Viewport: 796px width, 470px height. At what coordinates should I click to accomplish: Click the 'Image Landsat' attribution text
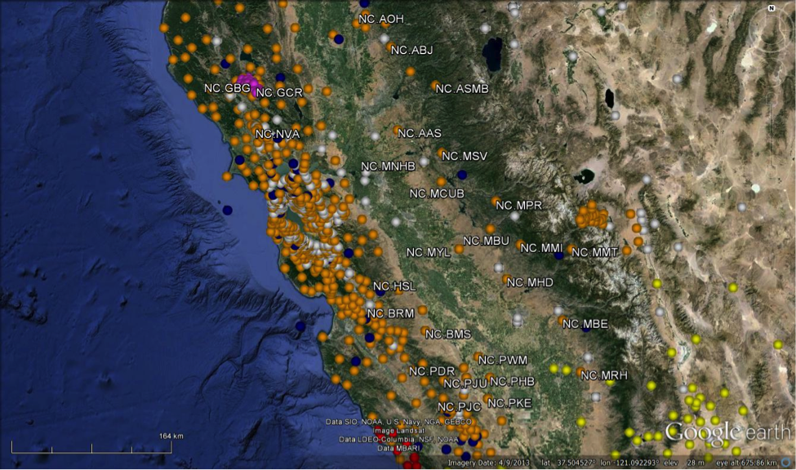pos(398,430)
